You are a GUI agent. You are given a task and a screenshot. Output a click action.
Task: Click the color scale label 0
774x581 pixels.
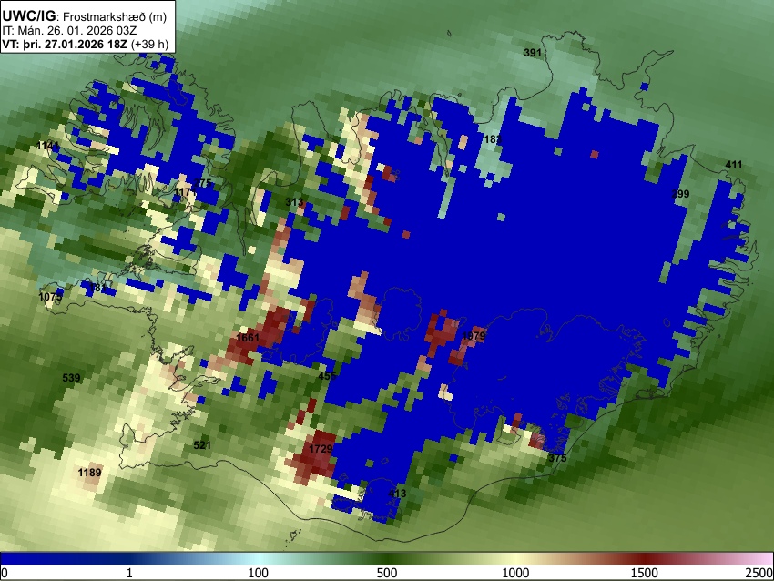pos(5,573)
